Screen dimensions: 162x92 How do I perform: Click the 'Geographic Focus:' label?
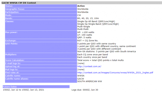click(15, 9)
